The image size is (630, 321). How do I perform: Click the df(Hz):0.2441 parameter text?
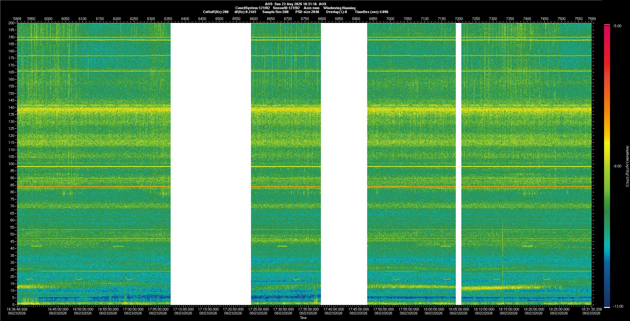(245, 12)
